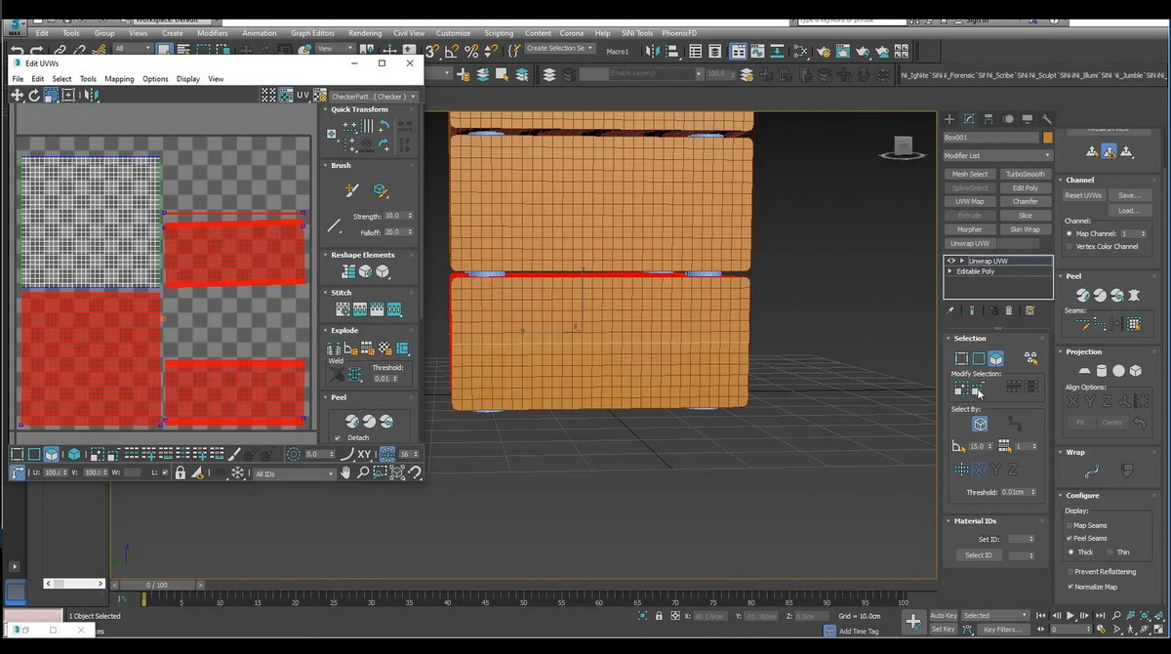Open the Display menu in Edit UVWs
The image size is (1171, 654).
point(188,79)
